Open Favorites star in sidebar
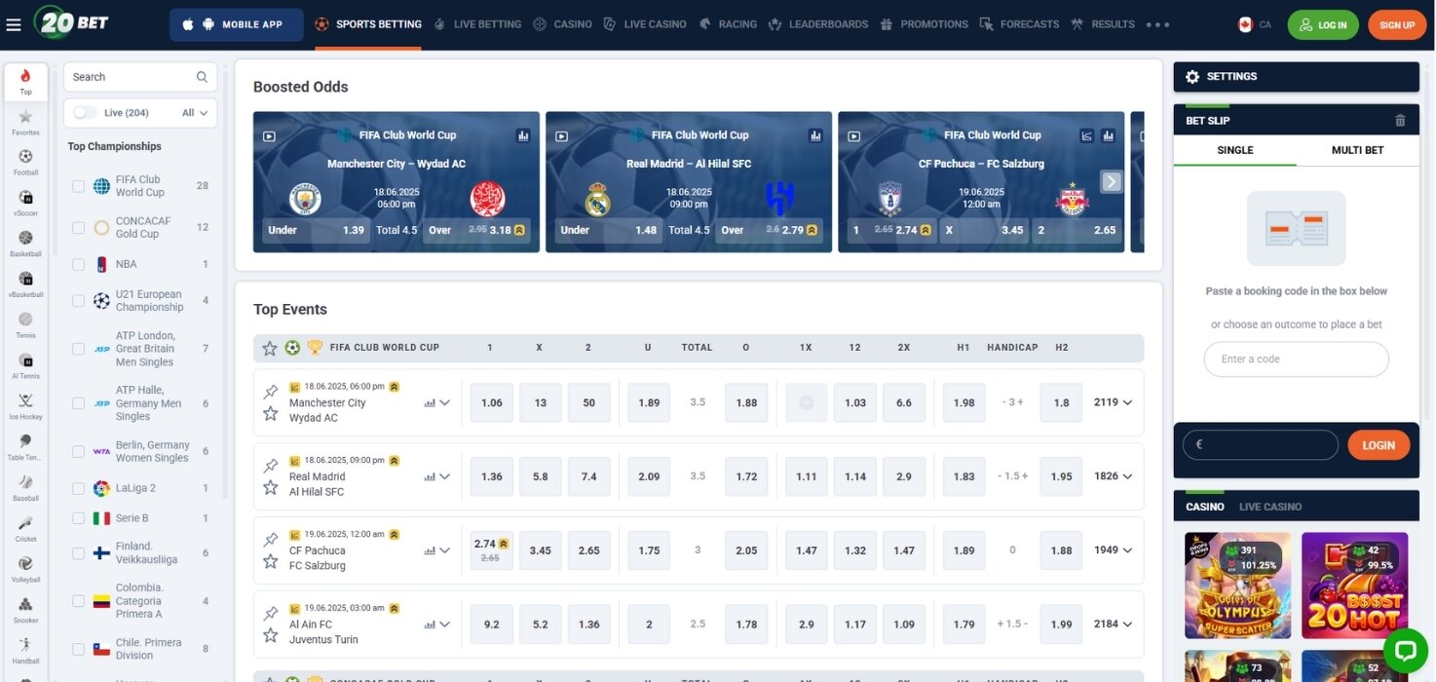Screen dimensions: 1436x682 point(25,123)
